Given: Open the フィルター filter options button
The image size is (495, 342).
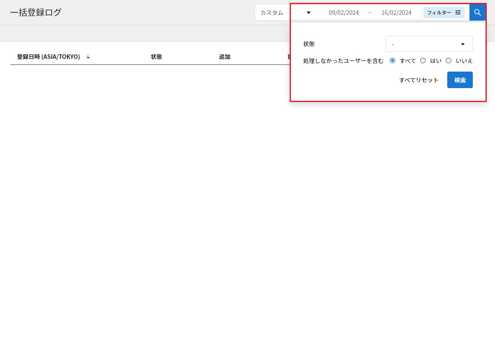Looking at the screenshot, I should 444,12.
